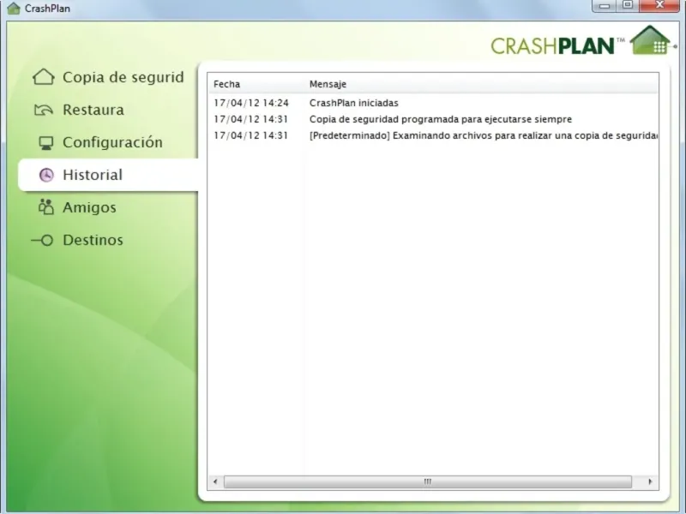Viewport: 686px width, 514px height.
Task: Click the Destinos connector icon
Action: tap(42, 240)
